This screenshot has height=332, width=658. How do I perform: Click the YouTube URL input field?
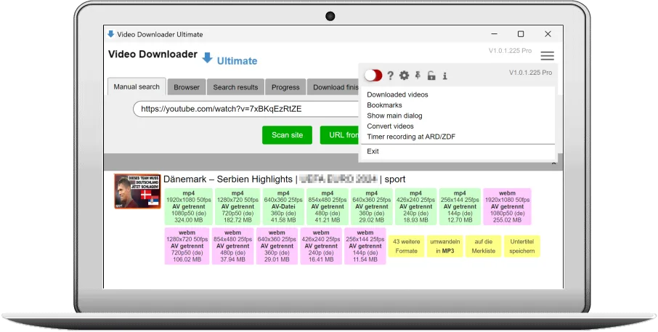click(247, 109)
